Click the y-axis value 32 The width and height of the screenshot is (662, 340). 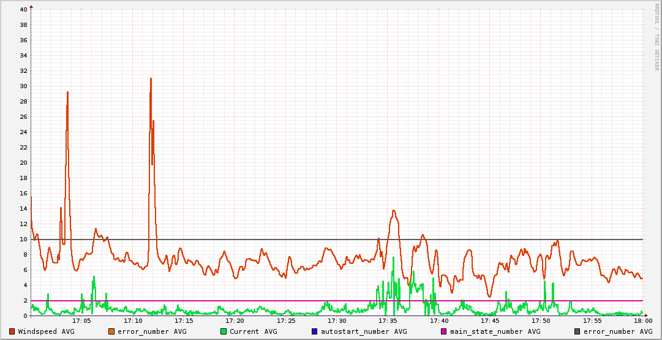(24, 71)
